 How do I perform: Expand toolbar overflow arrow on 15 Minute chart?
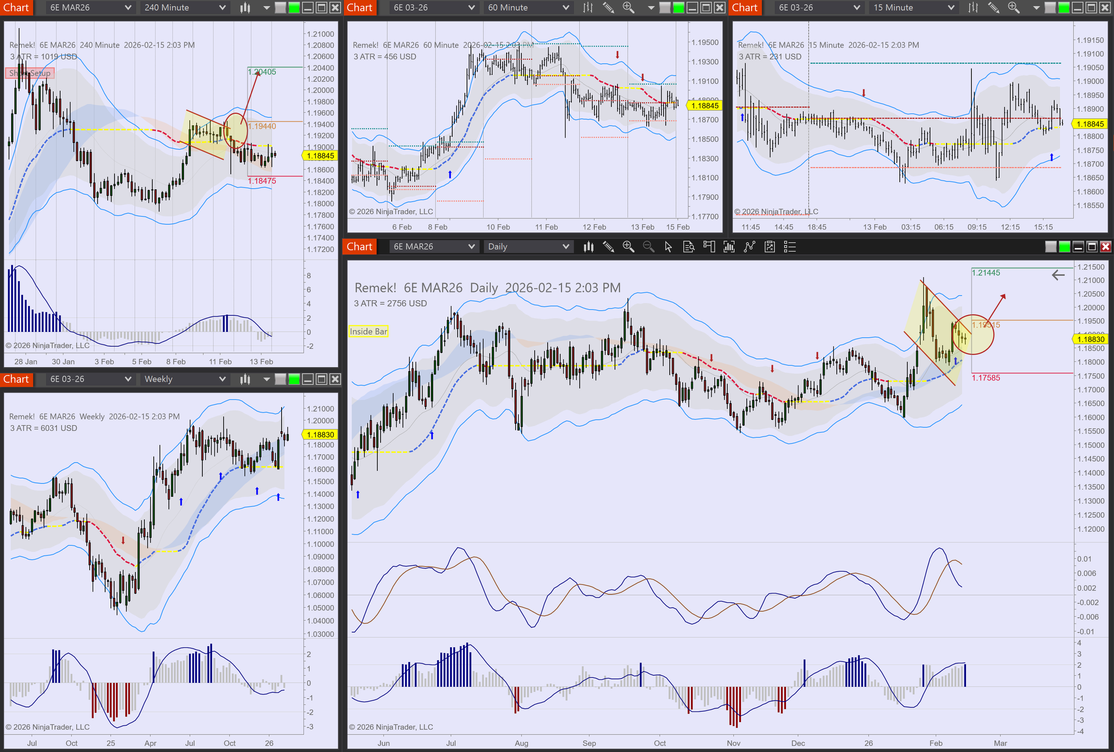[x=1036, y=8]
